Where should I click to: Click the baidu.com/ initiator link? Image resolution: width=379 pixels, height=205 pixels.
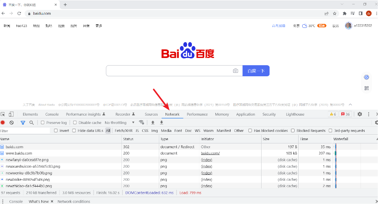click(210, 153)
